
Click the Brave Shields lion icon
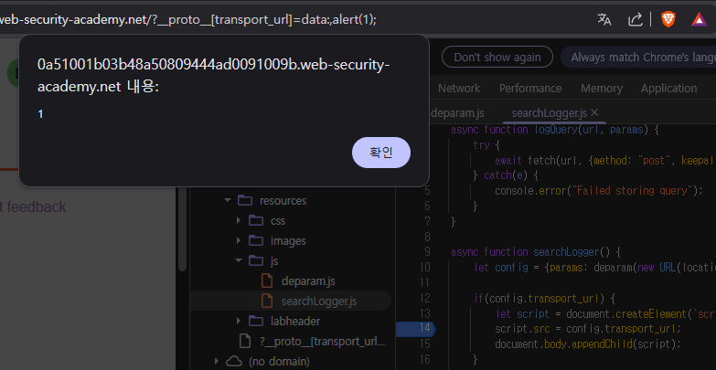[667, 19]
